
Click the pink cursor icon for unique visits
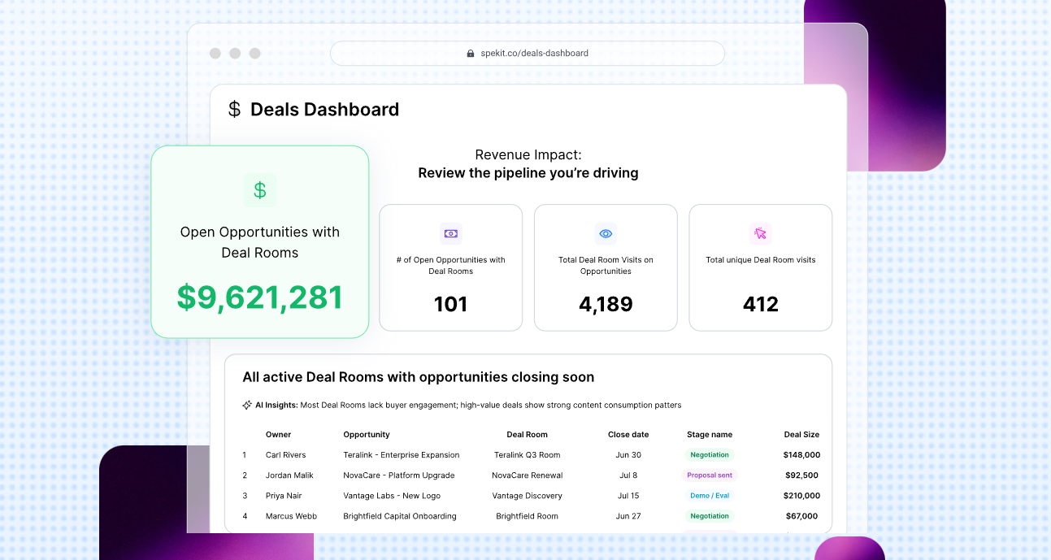coord(760,233)
